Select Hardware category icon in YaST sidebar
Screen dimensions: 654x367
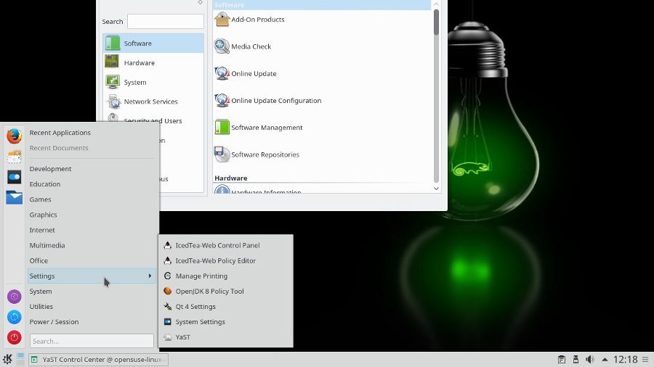tap(112, 62)
